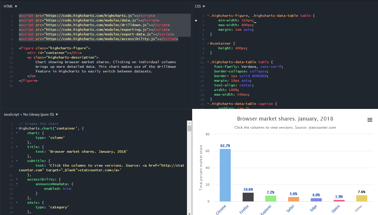
Task: Click the 'enabled: true' JS line
Action: (x=57, y=189)
